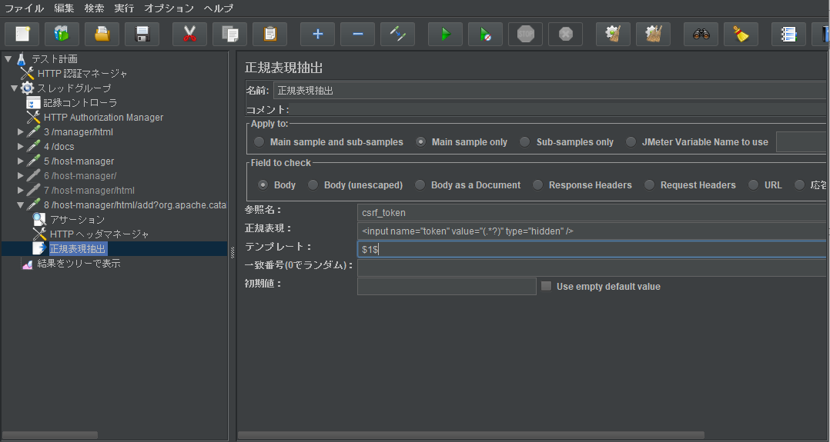Viewport: 830px width, 442px height.
Task: Select the 記録コントローラ node
Action: click(80, 102)
